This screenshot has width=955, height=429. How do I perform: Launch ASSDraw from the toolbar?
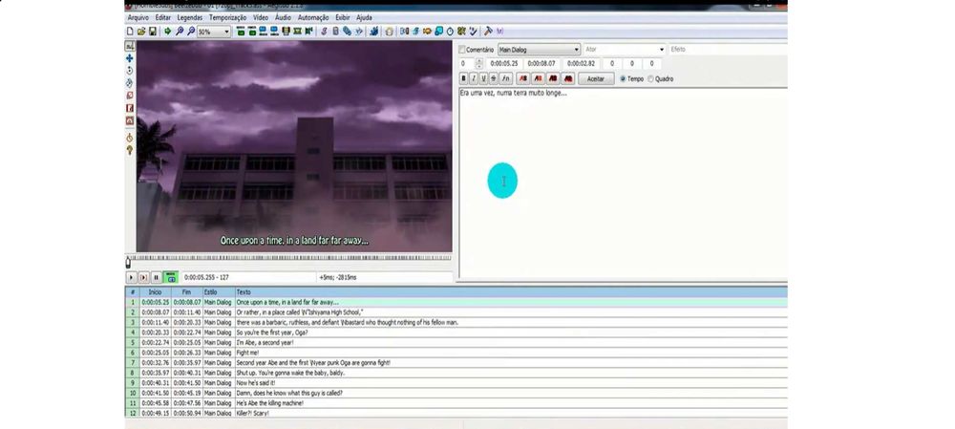pos(388,32)
